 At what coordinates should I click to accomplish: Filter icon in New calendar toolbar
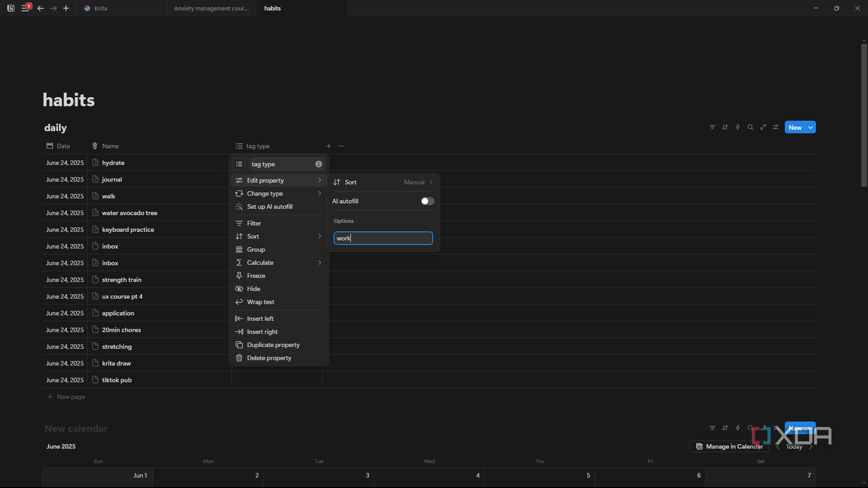[712, 428]
